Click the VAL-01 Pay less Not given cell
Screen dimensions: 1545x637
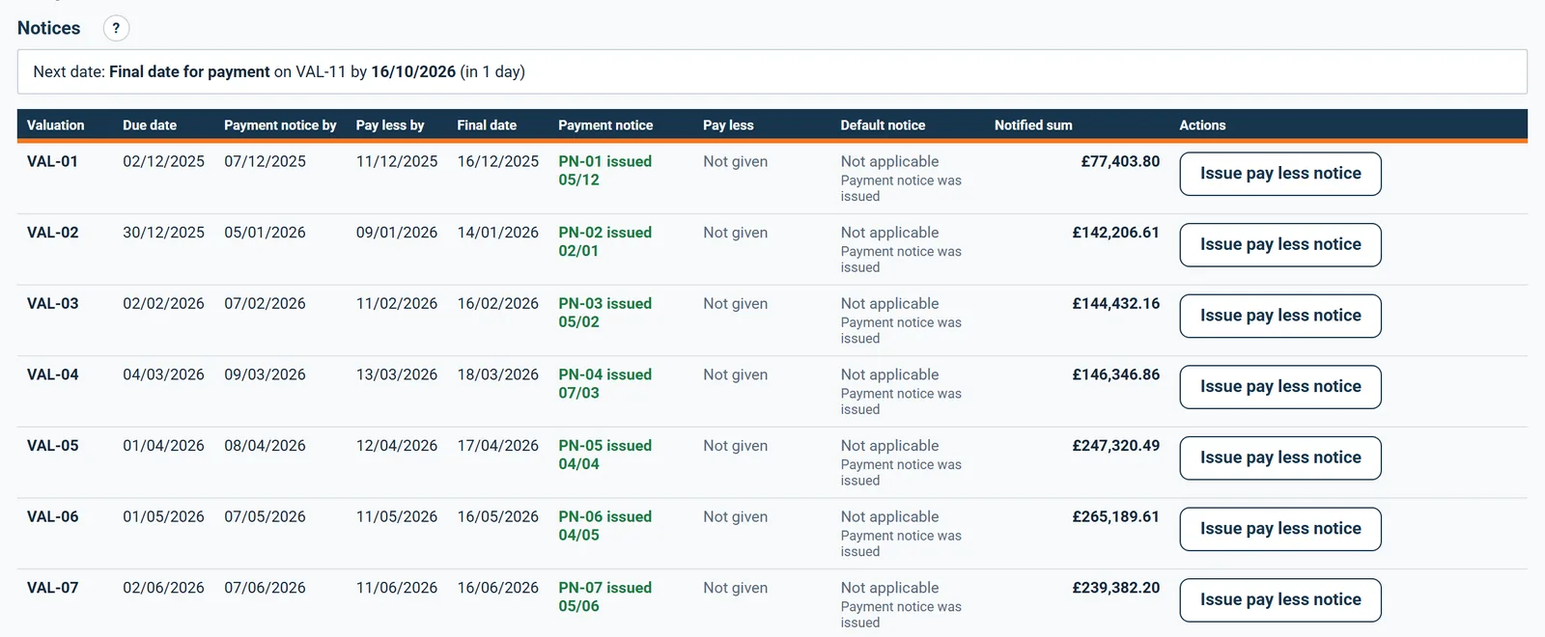[x=736, y=161]
